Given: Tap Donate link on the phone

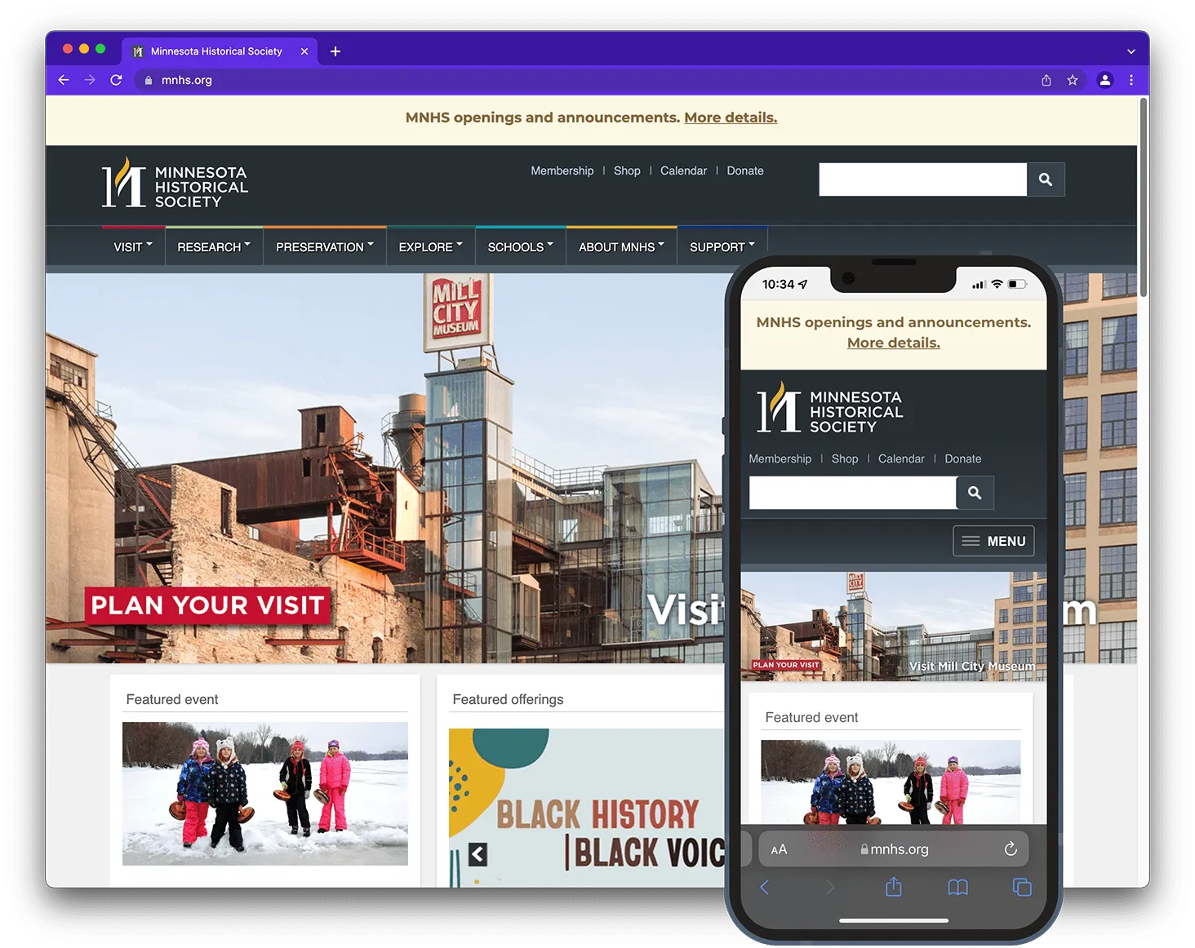Looking at the screenshot, I should [x=963, y=458].
